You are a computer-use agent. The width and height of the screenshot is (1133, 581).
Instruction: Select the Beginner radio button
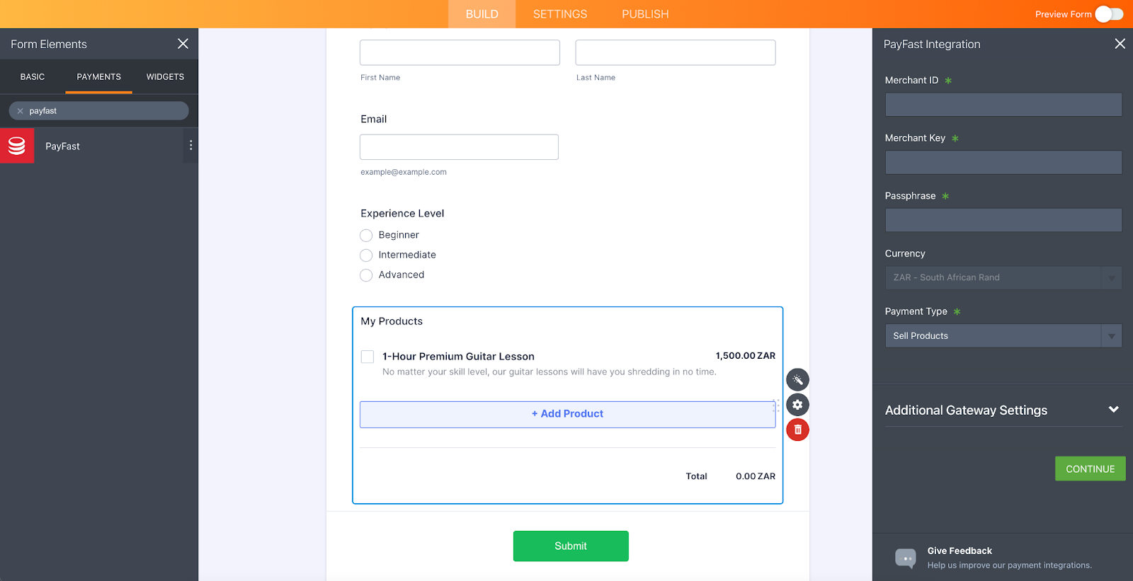366,236
